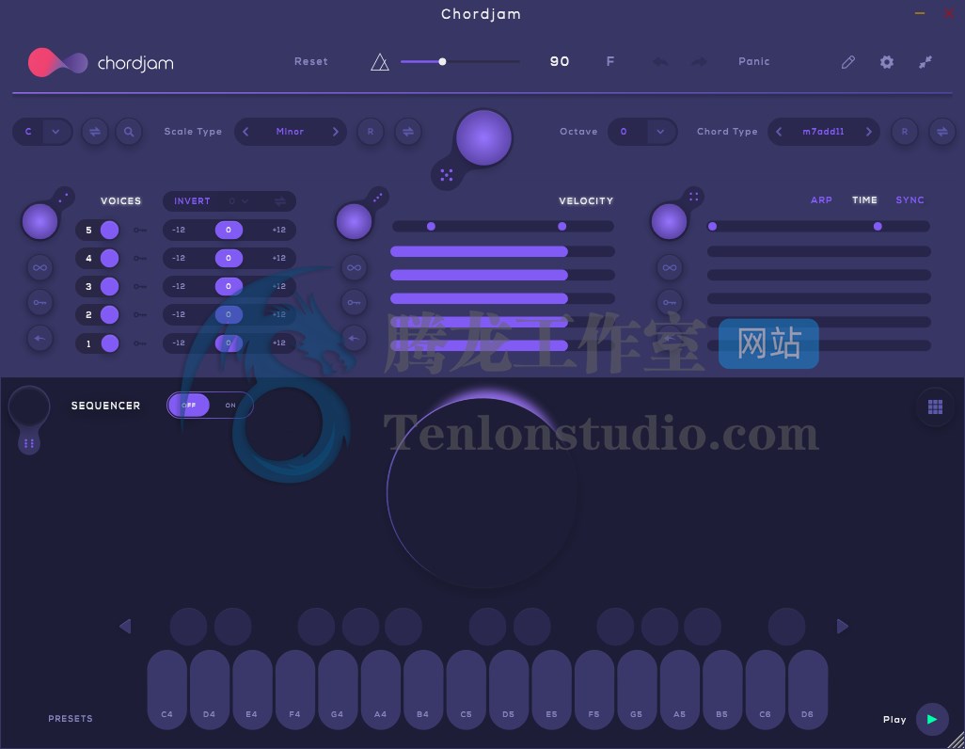Screen dimensions: 965x749
Task: Toggle the key lock for voice 3
Action: (x=140, y=286)
